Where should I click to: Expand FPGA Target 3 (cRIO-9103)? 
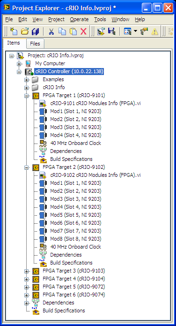pyautogui.click(x=26, y=271)
